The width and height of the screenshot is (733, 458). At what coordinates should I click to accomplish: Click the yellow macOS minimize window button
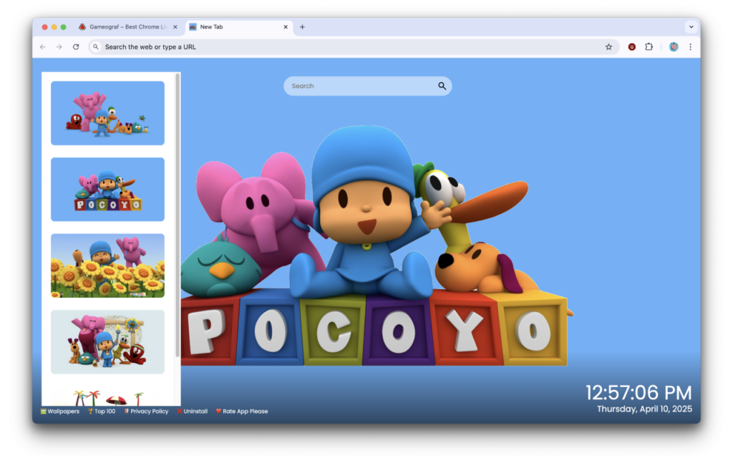point(54,27)
